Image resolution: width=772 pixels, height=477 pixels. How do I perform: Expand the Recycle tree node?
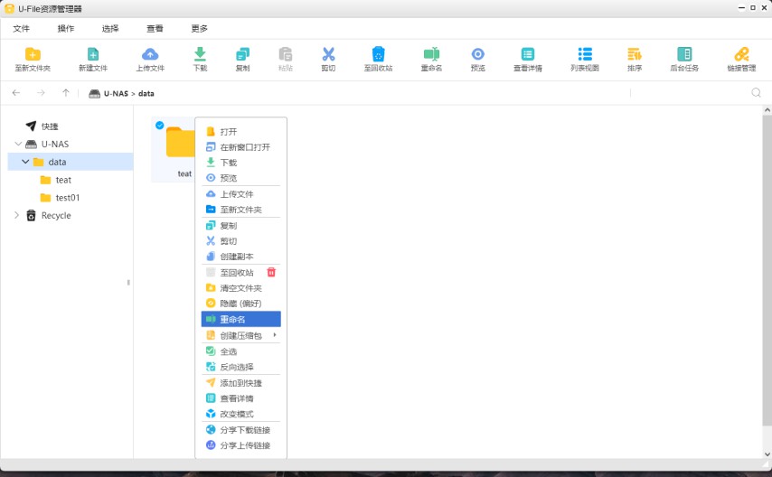point(16,215)
